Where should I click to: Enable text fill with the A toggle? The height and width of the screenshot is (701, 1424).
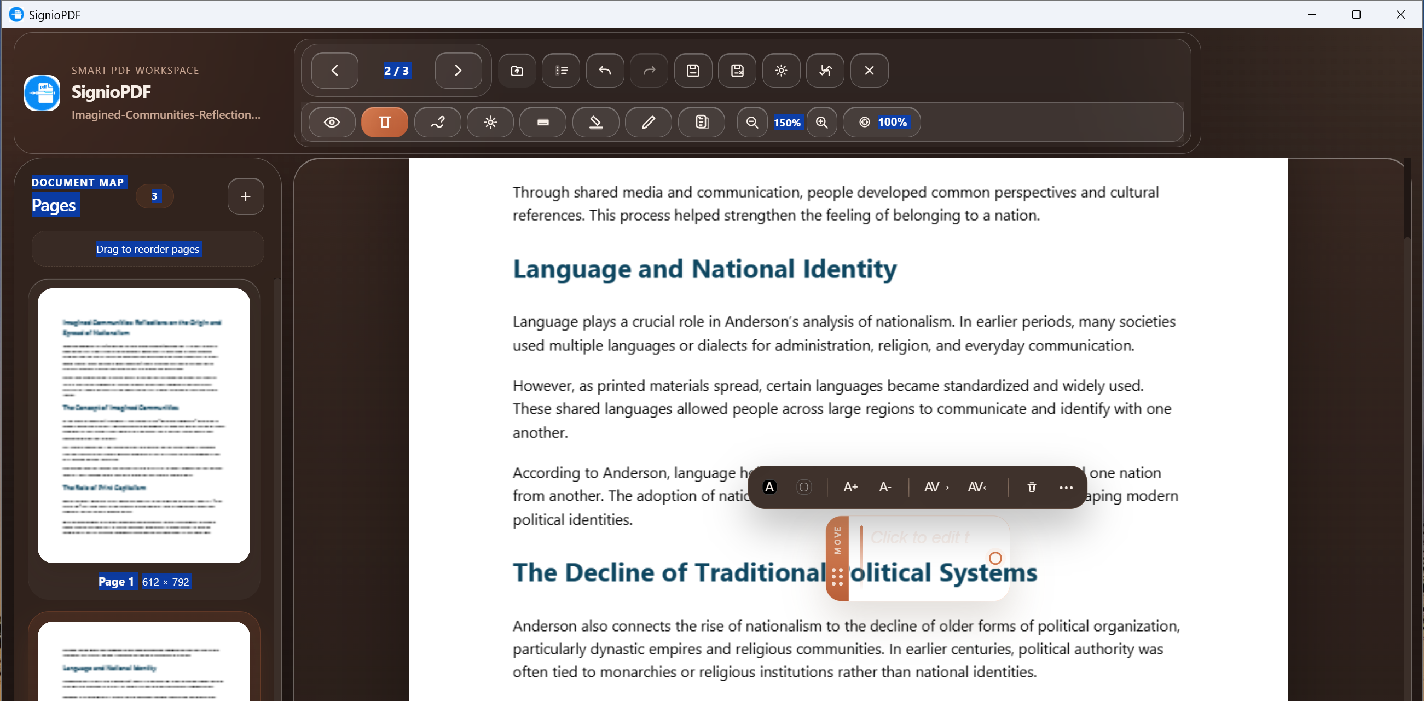[770, 487]
